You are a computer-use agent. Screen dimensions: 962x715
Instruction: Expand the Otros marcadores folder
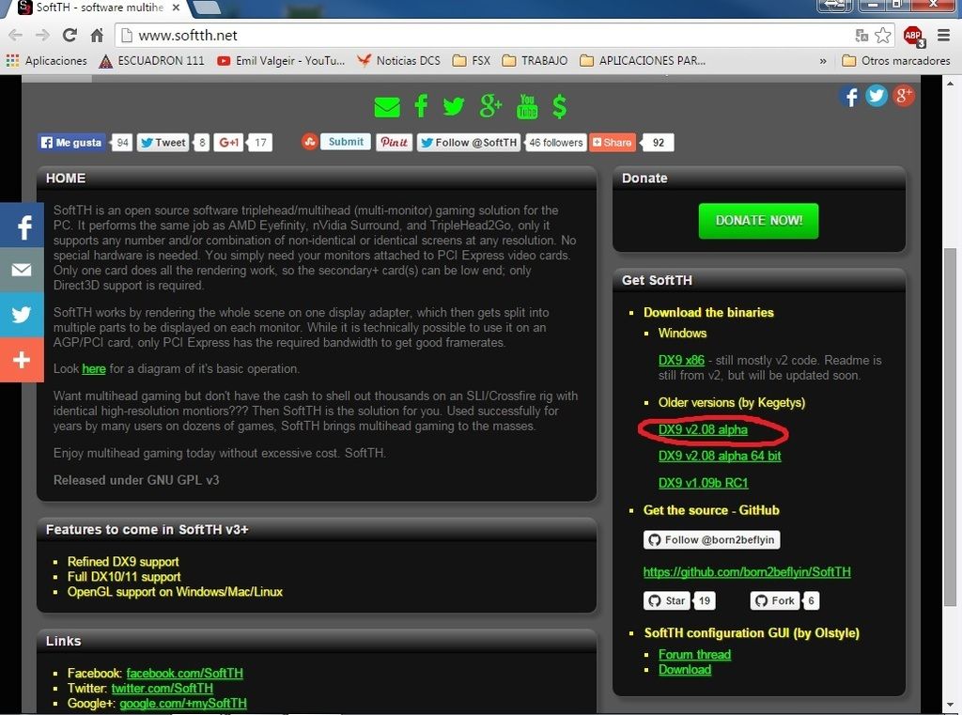[x=896, y=61]
